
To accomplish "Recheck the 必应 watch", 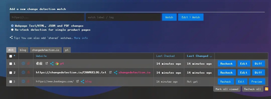I will pyautogui.click(x=226, y=64).
